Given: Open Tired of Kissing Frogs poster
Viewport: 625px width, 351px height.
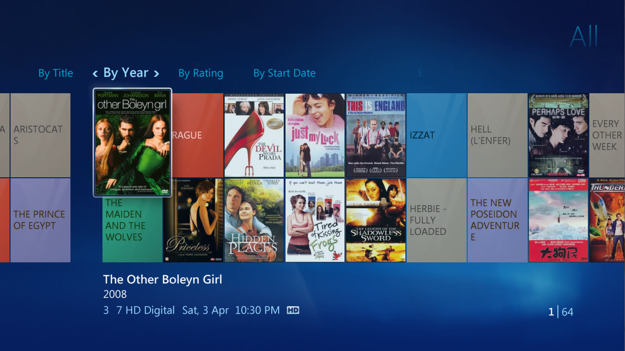Looking at the screenshot, I should pyautogui.click(x=315, y=220).
